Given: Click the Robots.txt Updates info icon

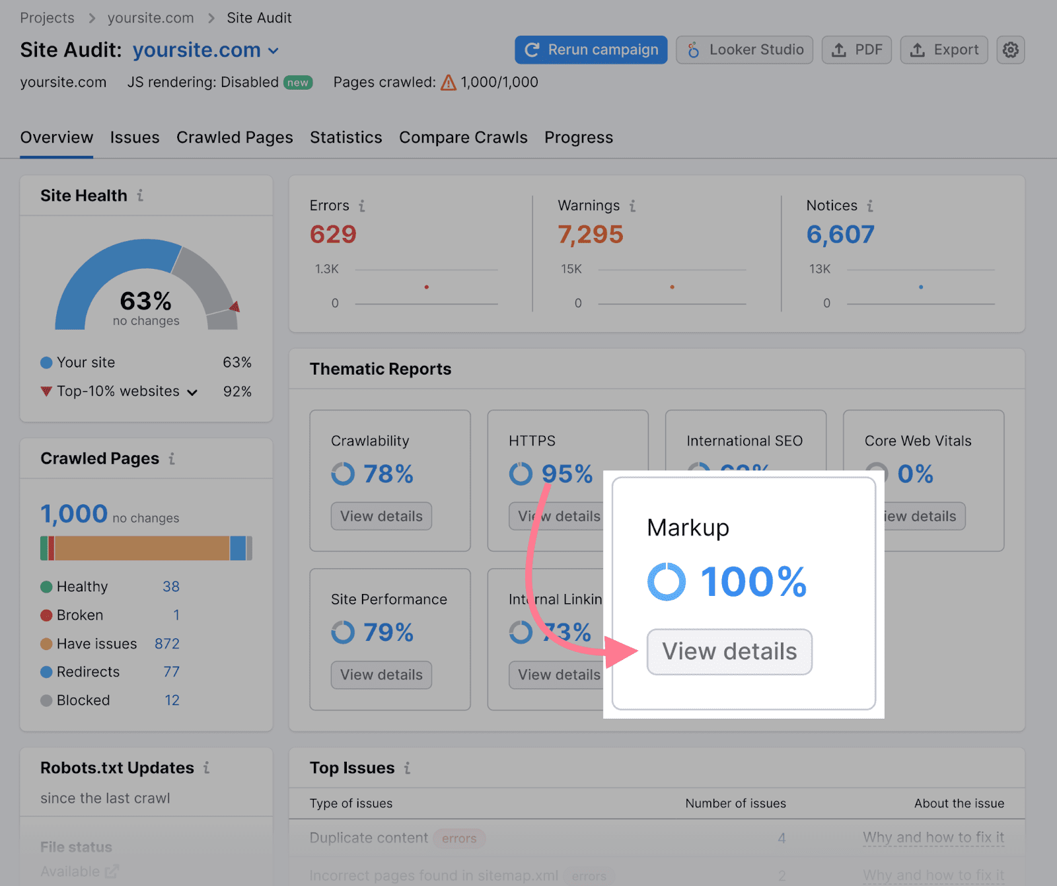Looking at the screenshot, I should click(207, 768).
